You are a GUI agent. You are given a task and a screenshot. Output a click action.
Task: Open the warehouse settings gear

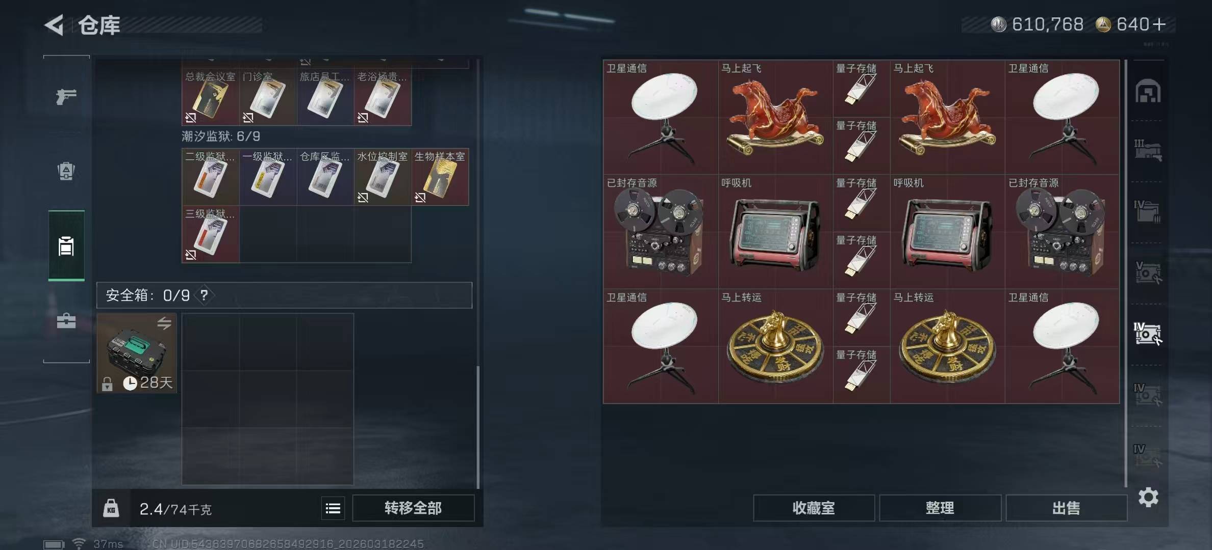coord(1148,497)
